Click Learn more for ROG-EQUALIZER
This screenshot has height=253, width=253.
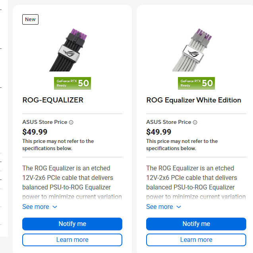point(72,240)
